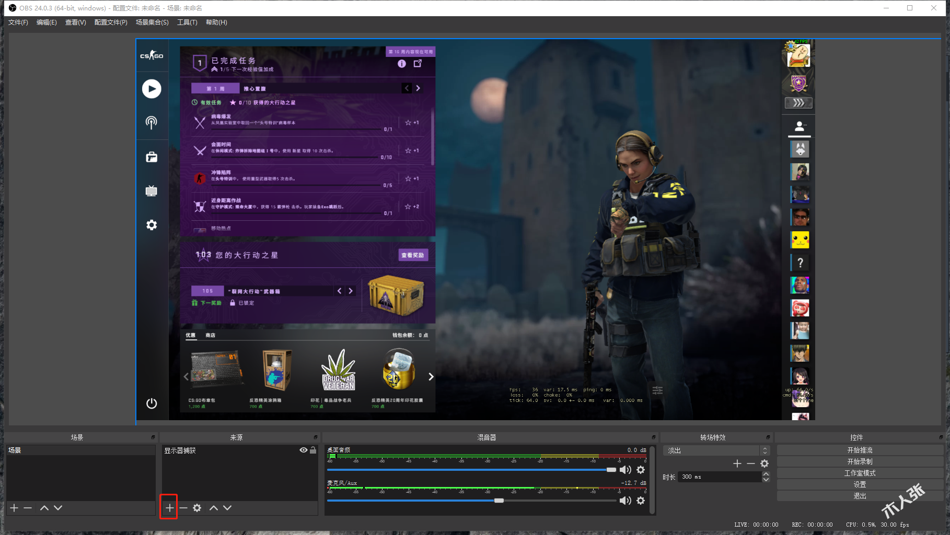Add a transition with plus icon

coord(737,463)
